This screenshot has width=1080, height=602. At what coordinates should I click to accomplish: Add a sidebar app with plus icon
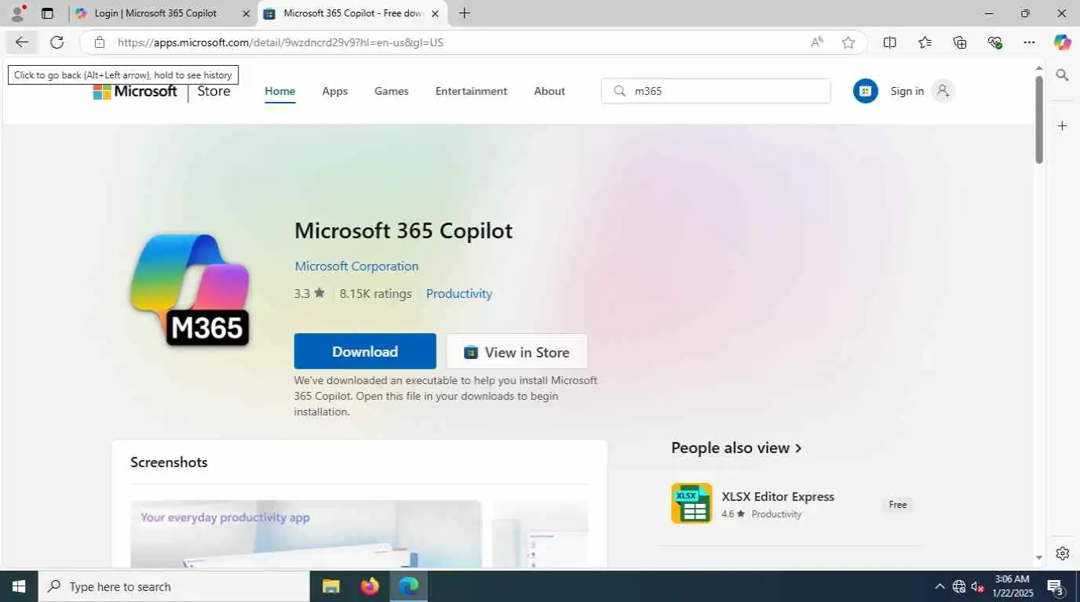[x=1062, y=125]
